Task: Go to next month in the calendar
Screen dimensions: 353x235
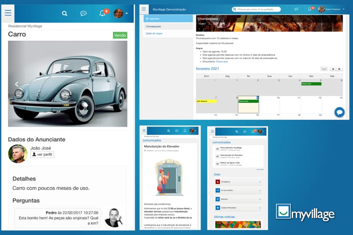Action: 339,69
